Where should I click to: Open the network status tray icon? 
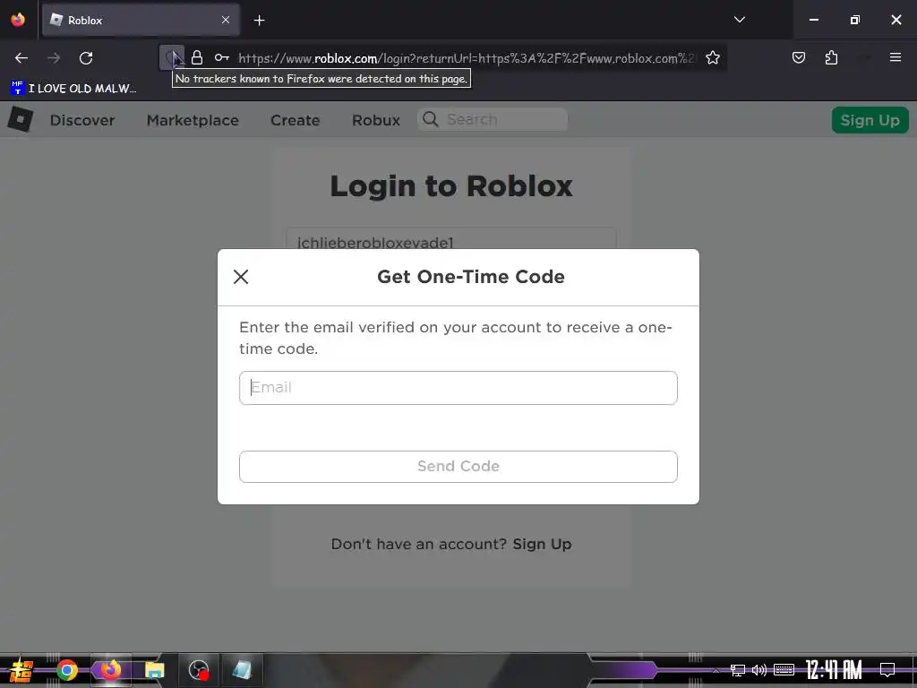click(738, 670)
